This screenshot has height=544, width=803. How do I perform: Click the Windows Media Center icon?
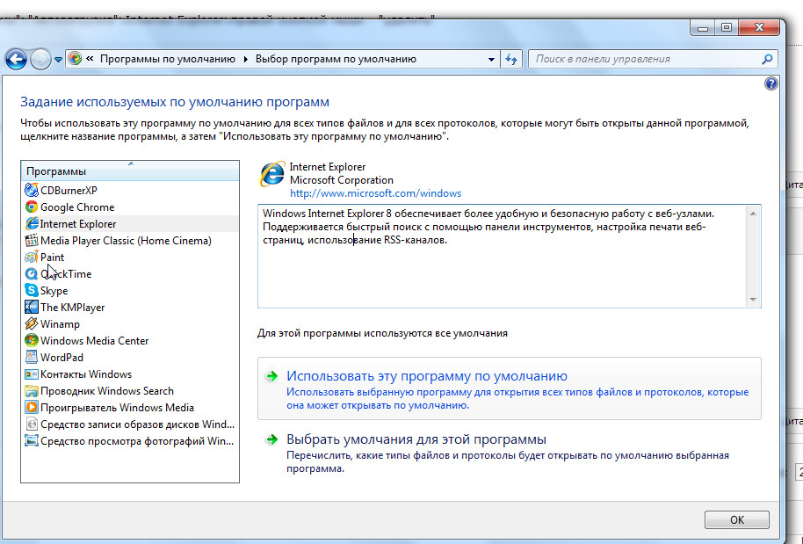click(32, 341)
